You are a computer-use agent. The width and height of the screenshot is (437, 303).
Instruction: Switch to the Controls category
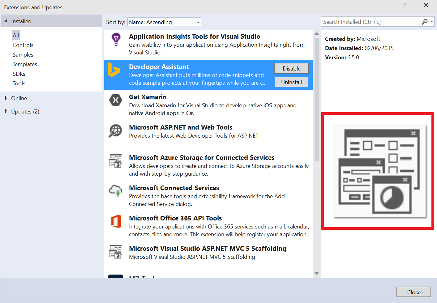(x=23, y=45)
